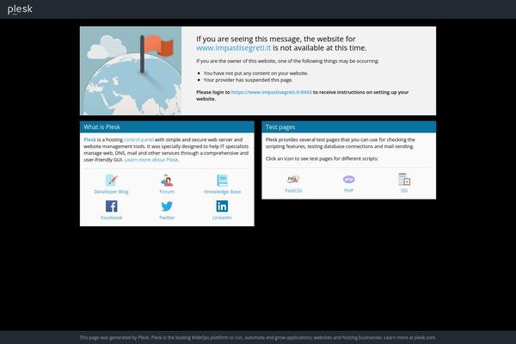The height and width of the screenshot is (344, 516).
Task: Visit Plesk's Twitter bird icon
Action: [167, 206]
